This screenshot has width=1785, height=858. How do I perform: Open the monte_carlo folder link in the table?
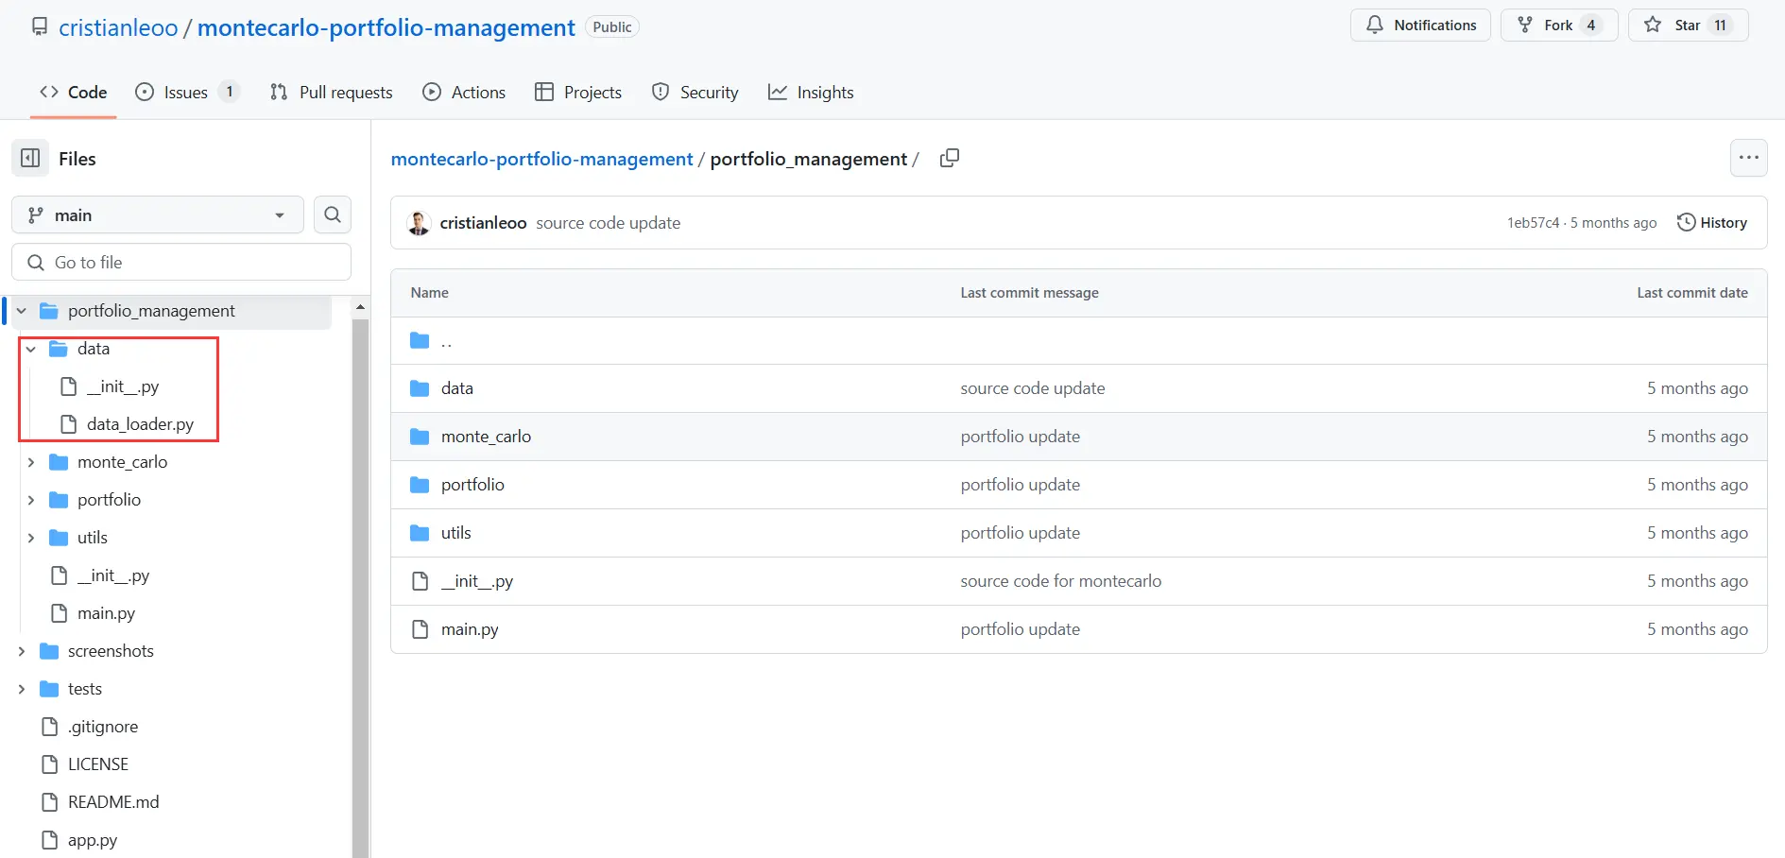[486, 437]
